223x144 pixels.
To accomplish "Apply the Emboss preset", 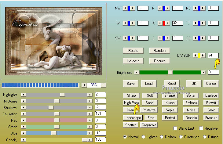I will tap(191, 103).
